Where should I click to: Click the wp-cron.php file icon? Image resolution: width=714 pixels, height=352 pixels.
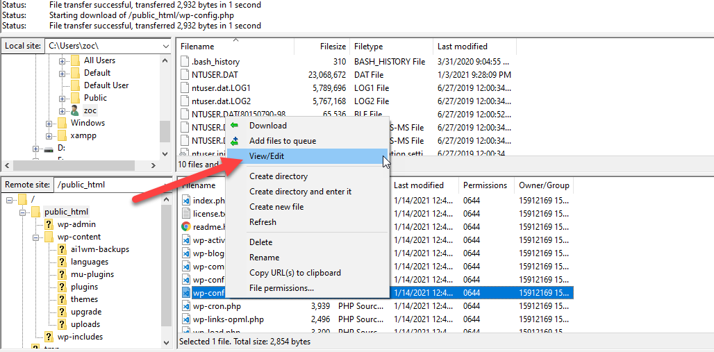click(185, 306)
